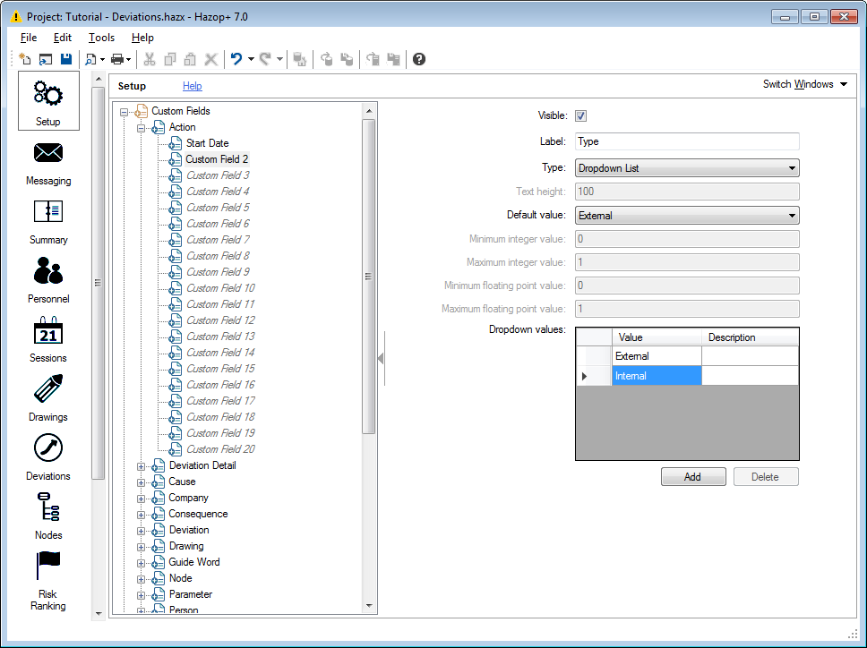Open the Messaging section in sidebar
This screenshot has height=648, width=867.
pos(48,162)
